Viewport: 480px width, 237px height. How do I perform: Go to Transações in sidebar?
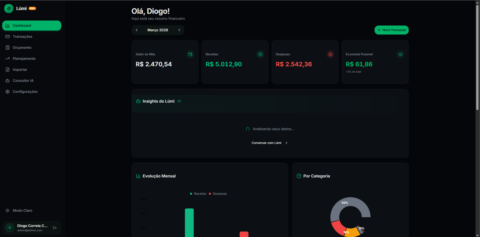pyautogui.click(x=32, y=37)
